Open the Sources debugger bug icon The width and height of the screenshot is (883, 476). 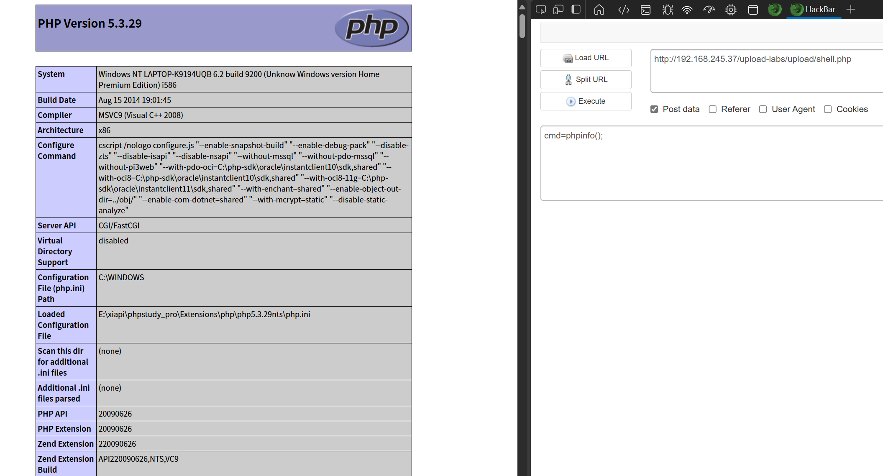[668, 10]
